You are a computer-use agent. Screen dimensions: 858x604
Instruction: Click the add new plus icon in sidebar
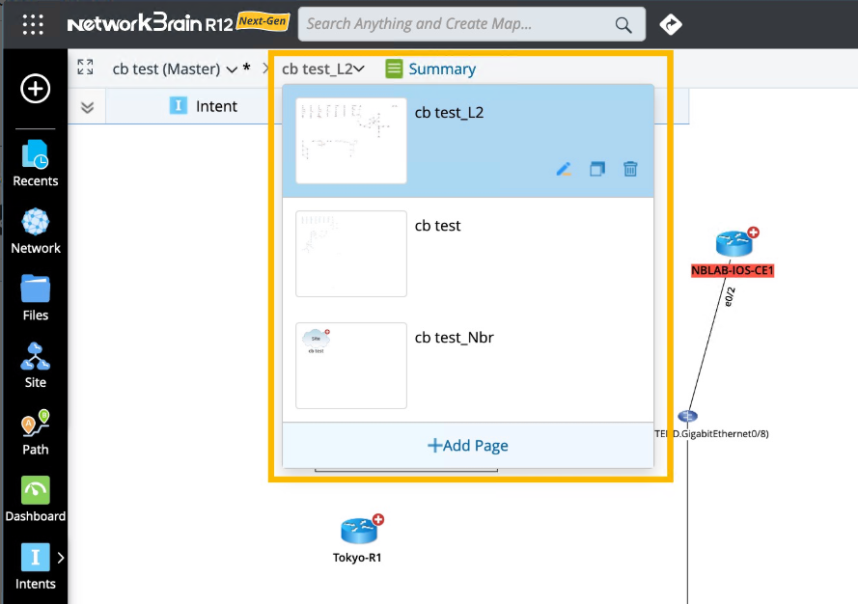(x=36, y=90)
